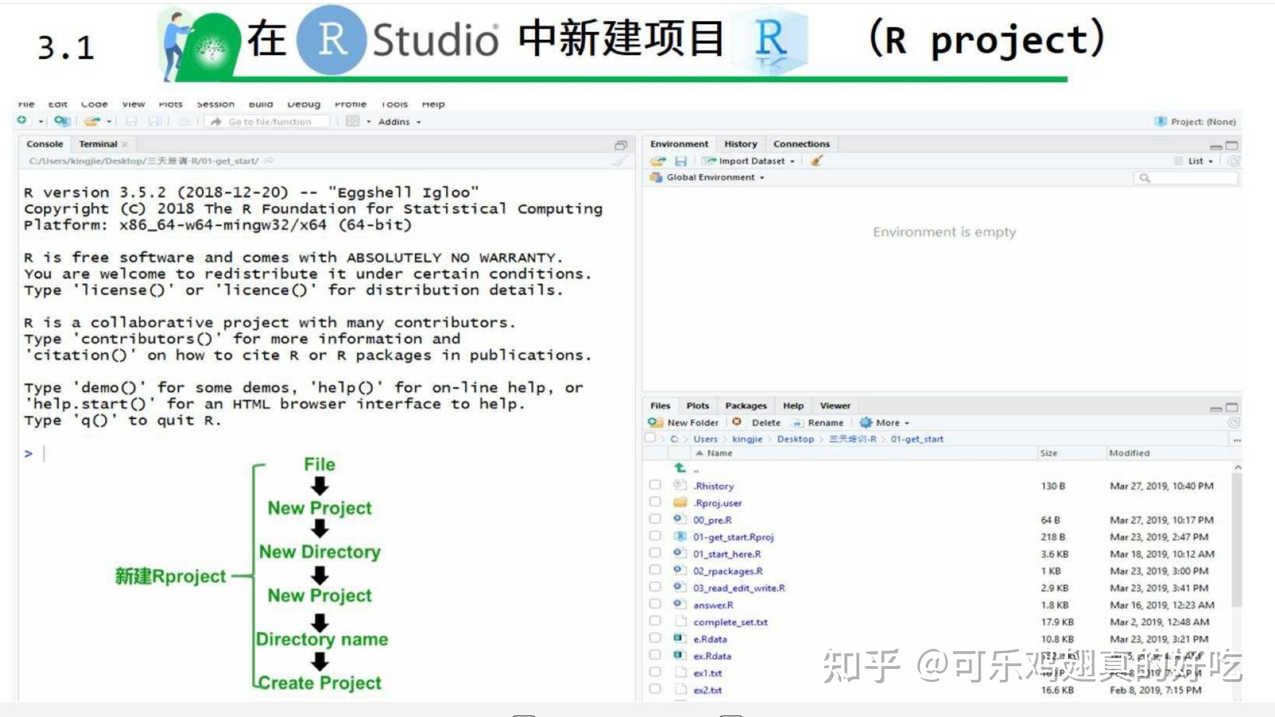The image size is (1275, 717).
Task: Select the 00_pre.R checkbox
Action: (655, 519)
